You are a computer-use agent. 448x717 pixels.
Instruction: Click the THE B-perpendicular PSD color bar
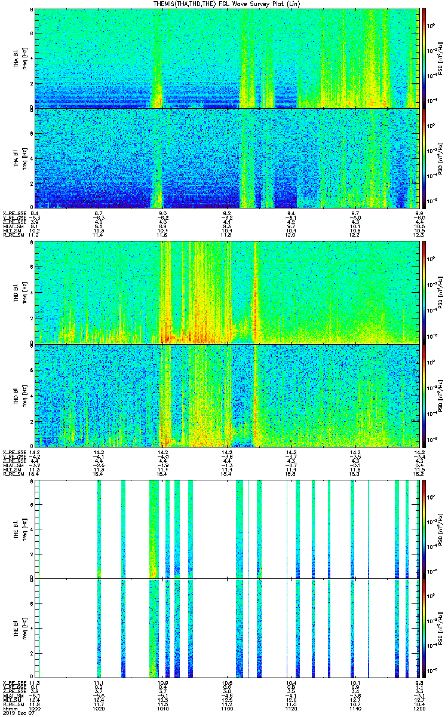(424, 528)
